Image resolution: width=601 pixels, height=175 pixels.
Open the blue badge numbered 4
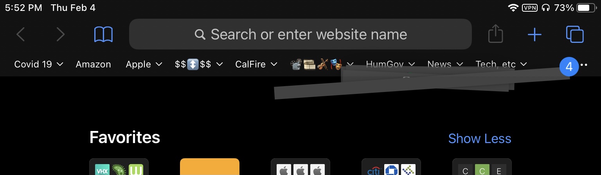coord(569,67)
